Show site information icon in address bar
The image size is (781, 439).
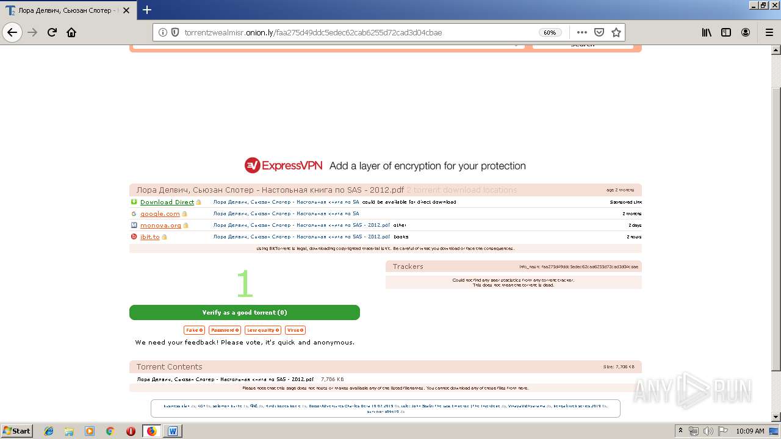(162, 32)
